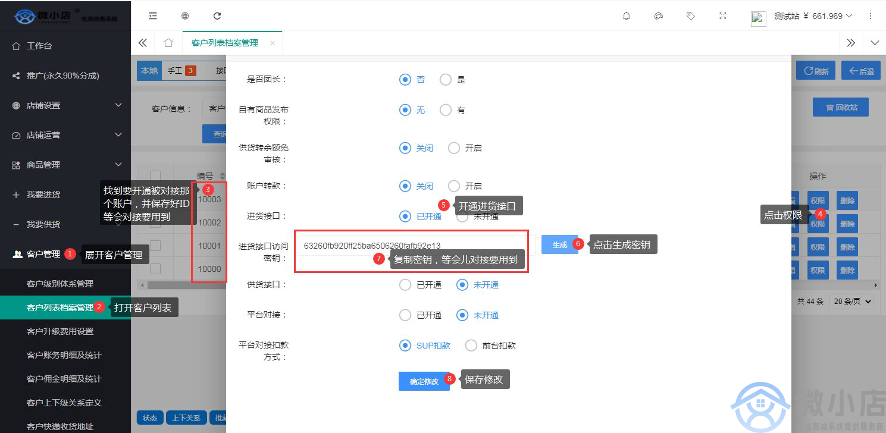This screenshot has width=886, height=433.
Task: Select 已开通 for 平台对接
Action: pos(405,315)
